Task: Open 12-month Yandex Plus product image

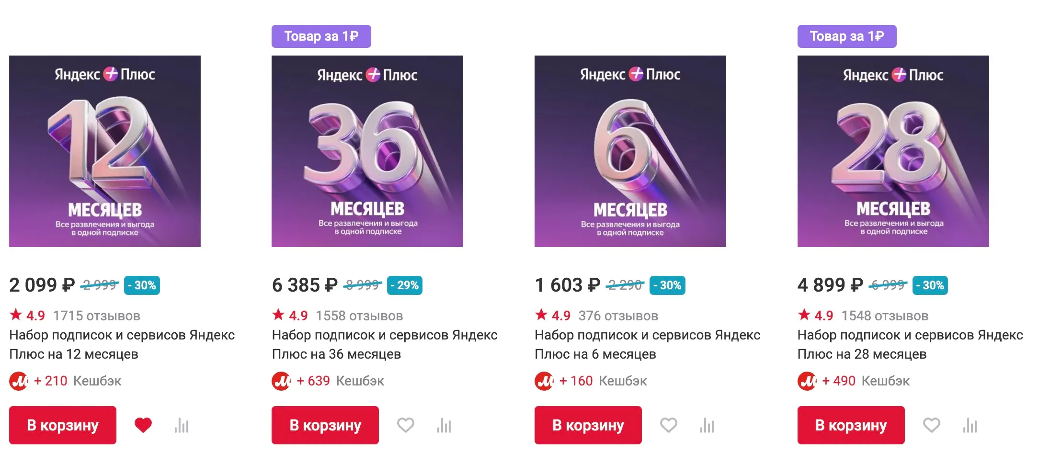Action: point(105,151)
